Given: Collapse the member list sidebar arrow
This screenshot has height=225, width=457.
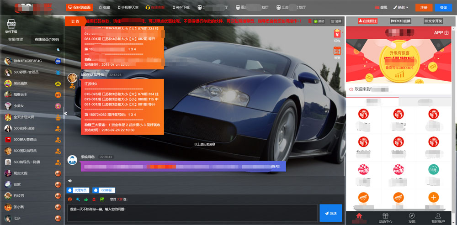Looking at the screenshot, I should point(65,113).
